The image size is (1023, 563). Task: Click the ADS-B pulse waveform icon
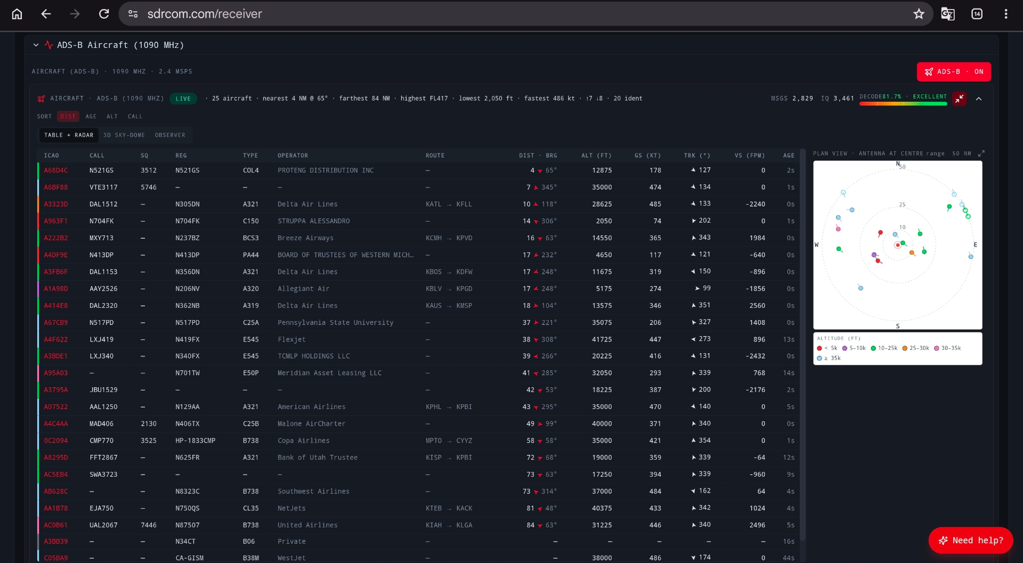coord(48,45)
